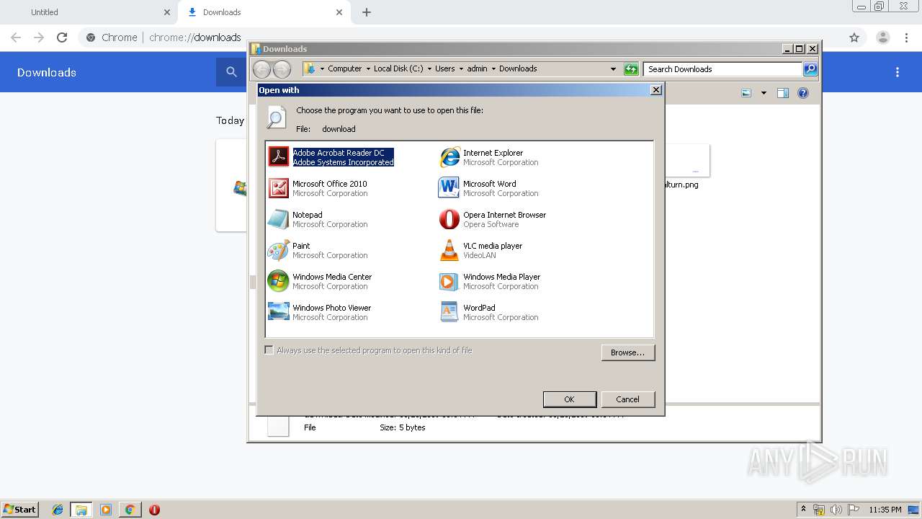
Task: Click the Explorer refresh icon
Action: point(631,68)
